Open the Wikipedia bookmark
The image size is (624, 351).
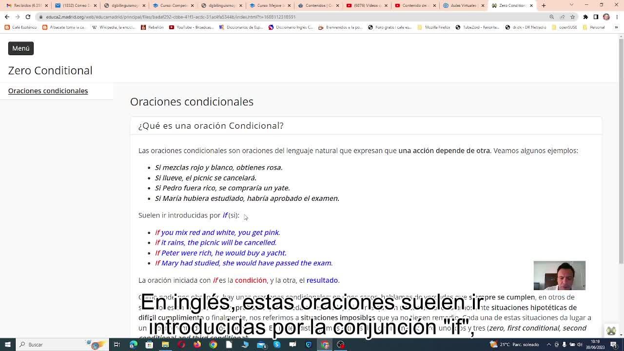pyautogui.click(x=114, y=27)
